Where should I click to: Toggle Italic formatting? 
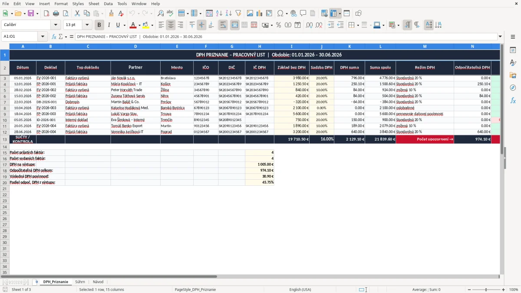coord(109,25)
